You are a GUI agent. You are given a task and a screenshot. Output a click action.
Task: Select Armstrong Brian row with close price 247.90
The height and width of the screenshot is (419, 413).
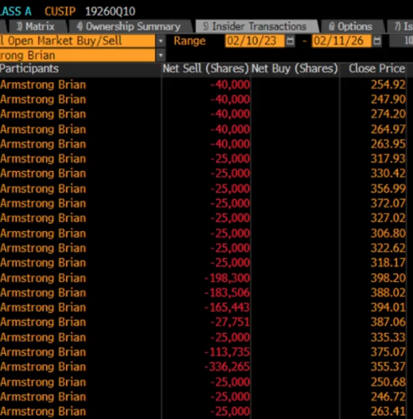click(203, 99)
